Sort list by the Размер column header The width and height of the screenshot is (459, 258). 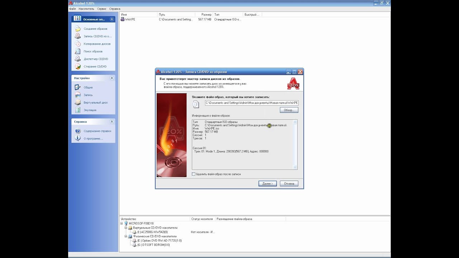[204, 15]
